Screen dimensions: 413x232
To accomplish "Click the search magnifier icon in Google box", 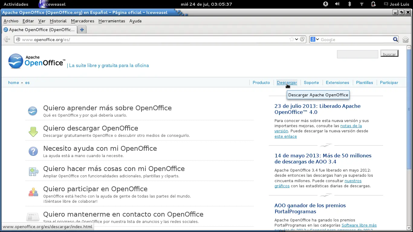I will coord(395,39).
